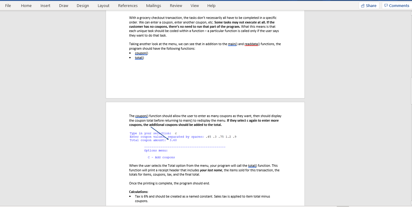Open the coupon() link in the bullet list
Image resolution: width=412 pixels, height=207 pixels.
(141, 53)
